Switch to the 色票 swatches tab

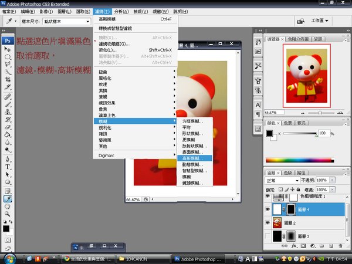pyautogui.click(x=288, y=123)
